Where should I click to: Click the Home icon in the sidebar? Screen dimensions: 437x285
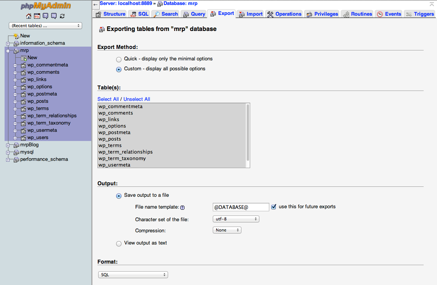[29, 16]
